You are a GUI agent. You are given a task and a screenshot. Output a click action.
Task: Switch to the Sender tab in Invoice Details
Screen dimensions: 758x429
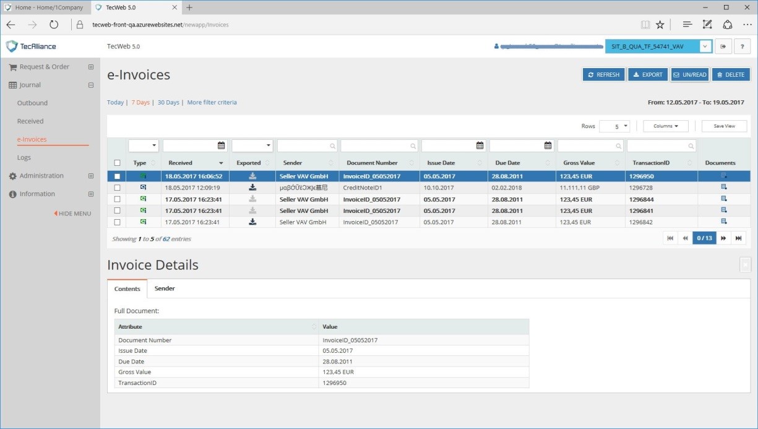point(165,288)
